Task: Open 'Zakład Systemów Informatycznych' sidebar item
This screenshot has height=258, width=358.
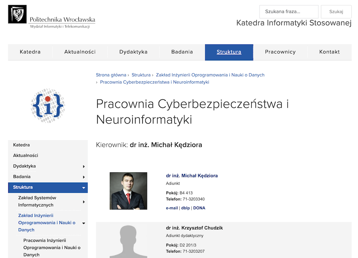Action: pos(37,201)
